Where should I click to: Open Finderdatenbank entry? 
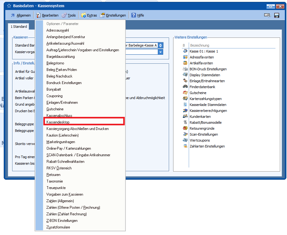point(202,87)
